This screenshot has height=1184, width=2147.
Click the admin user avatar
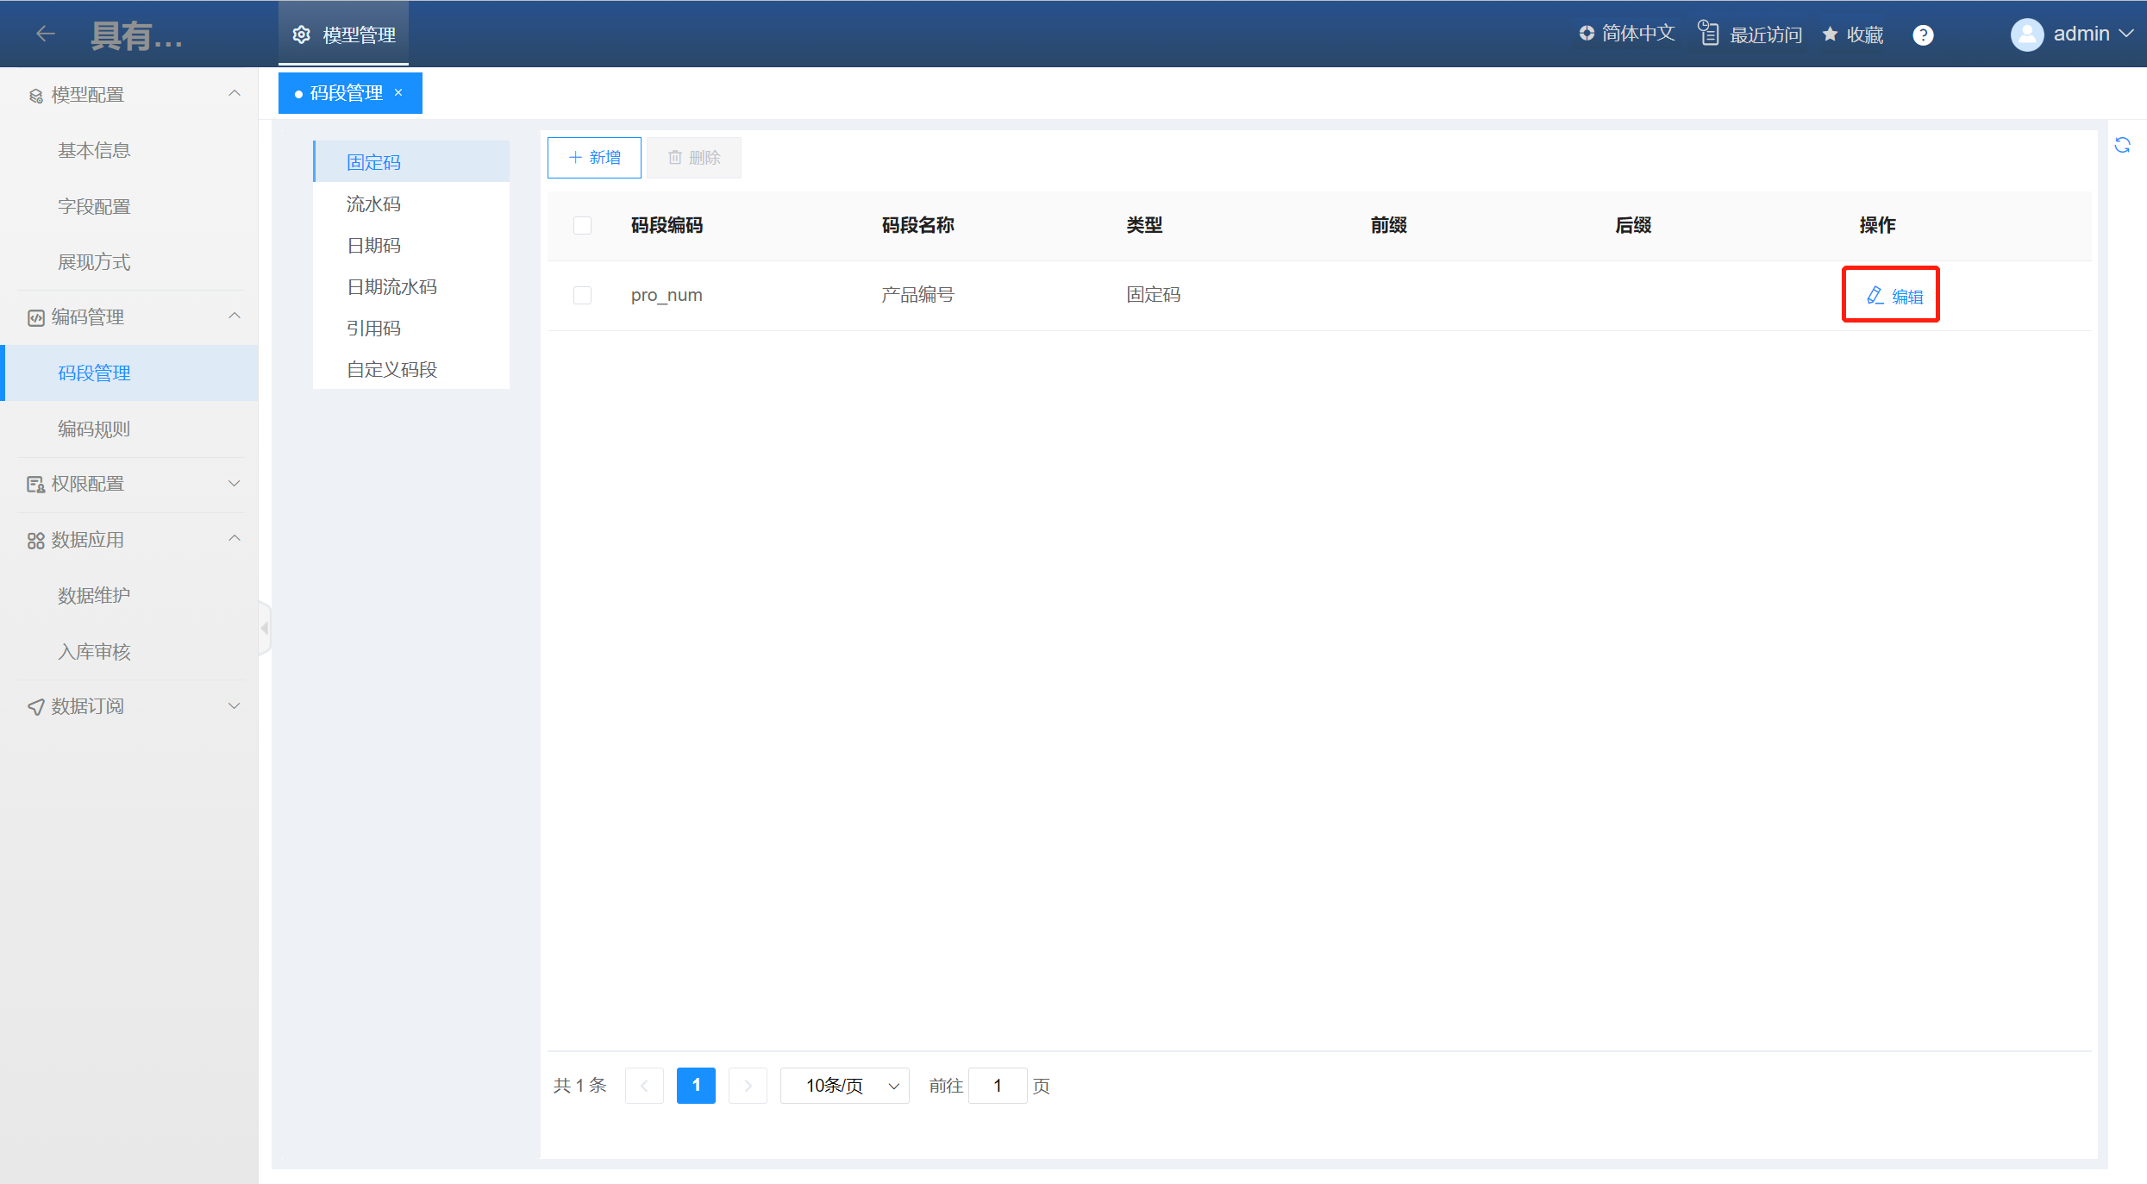click(2027, 34)
